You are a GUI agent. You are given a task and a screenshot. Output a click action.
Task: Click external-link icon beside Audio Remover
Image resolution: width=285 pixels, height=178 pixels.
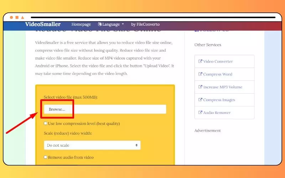tap(200, 112)
